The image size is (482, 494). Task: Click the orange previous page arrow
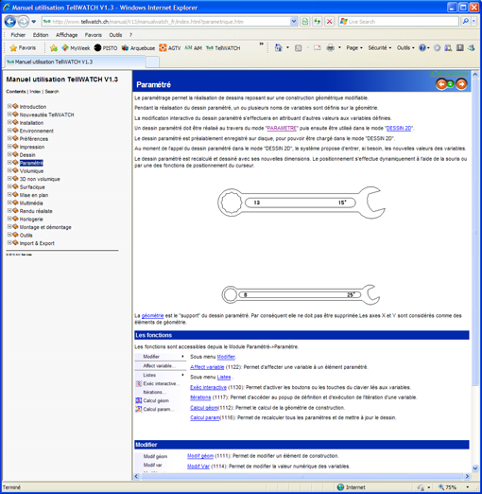pyautogui.click(x=441, y=84)
